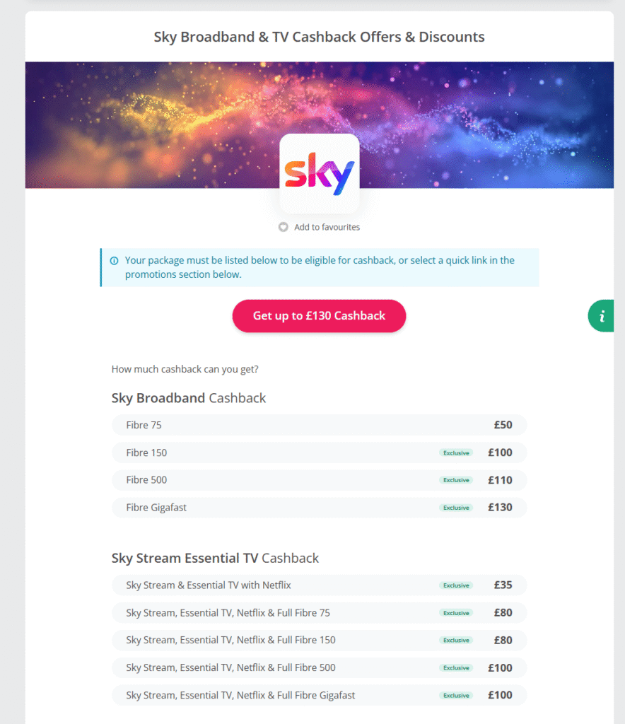This screenshot has height=724, width=625.
Task: Click Exclusive badge on Fibre 500 row
Action: pos(456,480)
